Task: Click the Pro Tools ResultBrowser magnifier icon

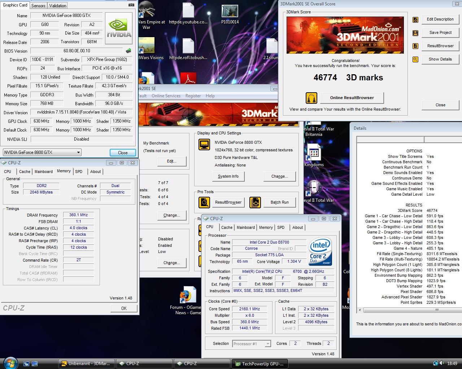Action: click(x=204, y=202)
